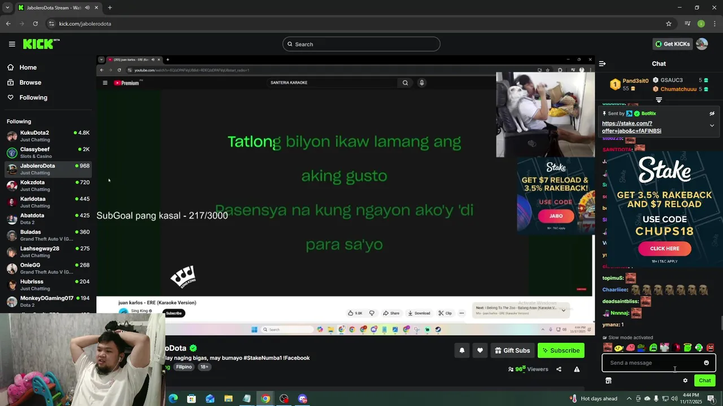Open the Kick hamburger menu
Image resolution: width=723 pixels, height=406 pixels.
pyautogui.click(x=12, y=44)
